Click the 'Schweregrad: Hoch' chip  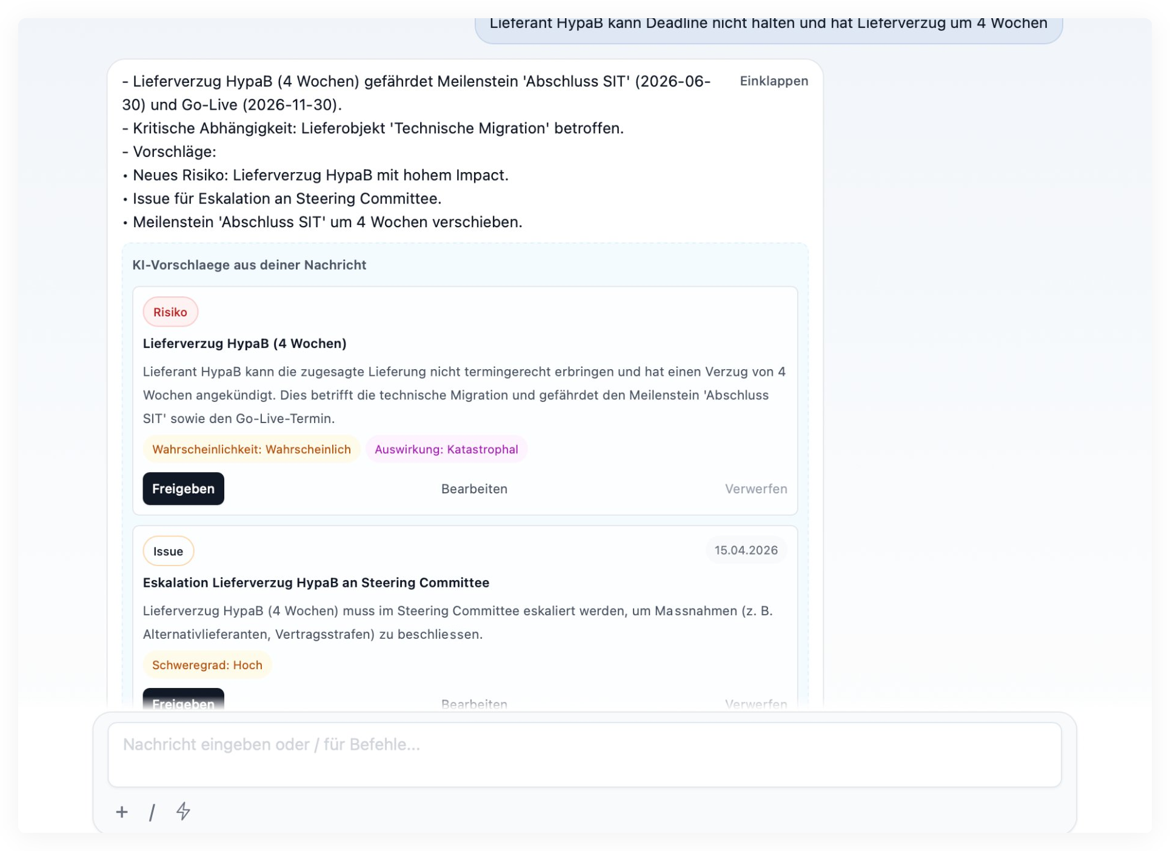(207, 664)
